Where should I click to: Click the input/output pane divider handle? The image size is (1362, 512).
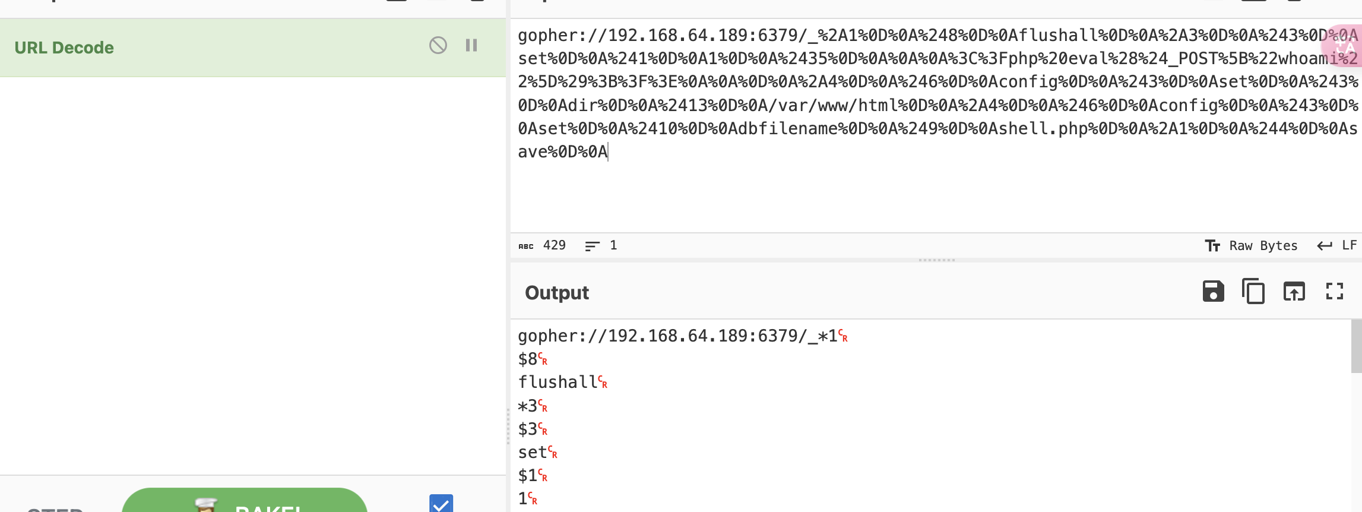pyautogui.click(x=936, y=260)
